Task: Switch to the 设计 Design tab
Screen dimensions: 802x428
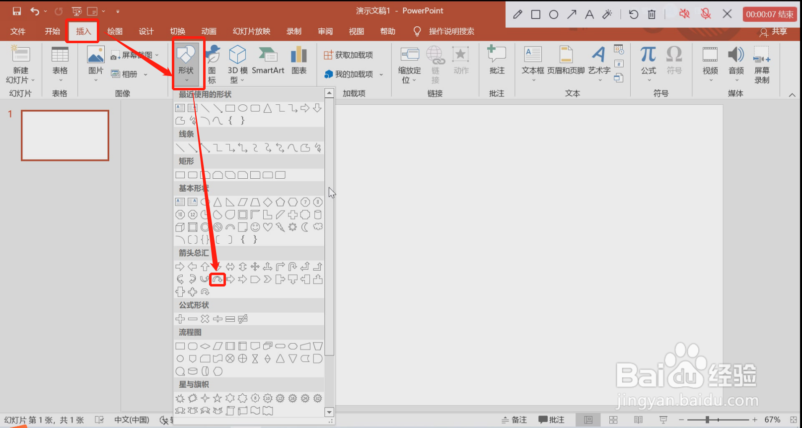Action: 146,31
